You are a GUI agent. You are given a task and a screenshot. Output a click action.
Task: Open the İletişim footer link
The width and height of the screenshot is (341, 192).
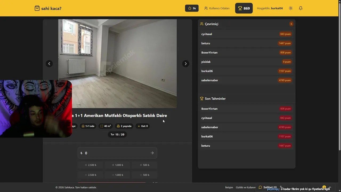[x=229, y=187]
